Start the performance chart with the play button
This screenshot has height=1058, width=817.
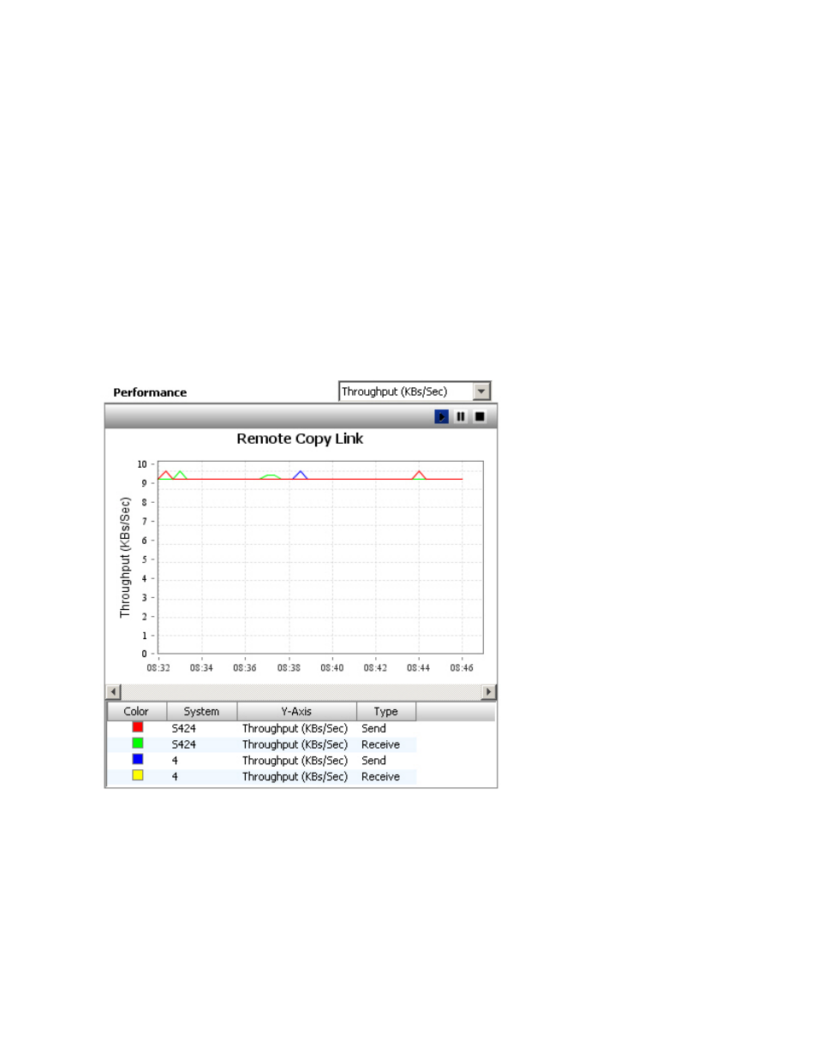click(x=441, y=416)
